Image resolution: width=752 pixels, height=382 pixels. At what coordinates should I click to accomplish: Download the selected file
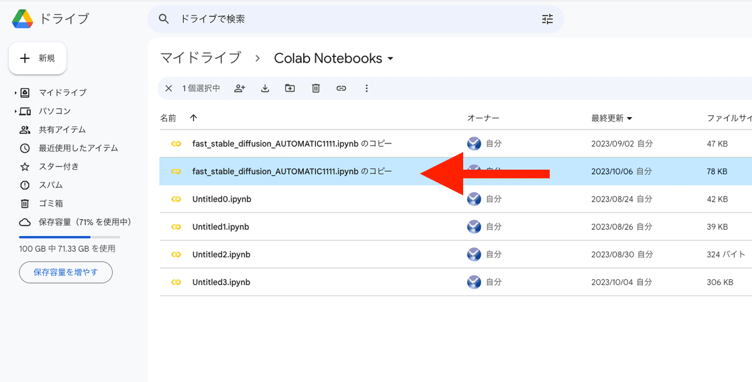[265, 88]
